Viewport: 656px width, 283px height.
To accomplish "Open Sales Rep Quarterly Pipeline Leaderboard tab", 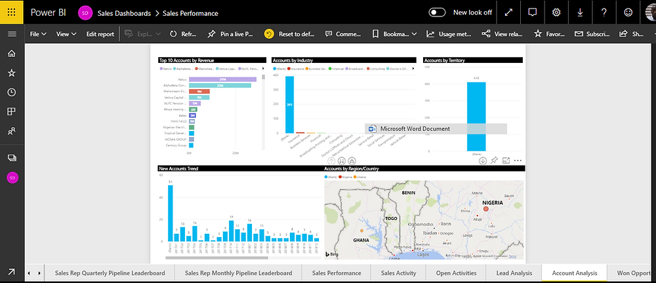I will tap(110, 273).
